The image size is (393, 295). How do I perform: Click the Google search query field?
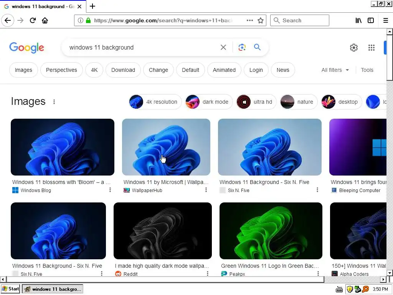(143, 47)
